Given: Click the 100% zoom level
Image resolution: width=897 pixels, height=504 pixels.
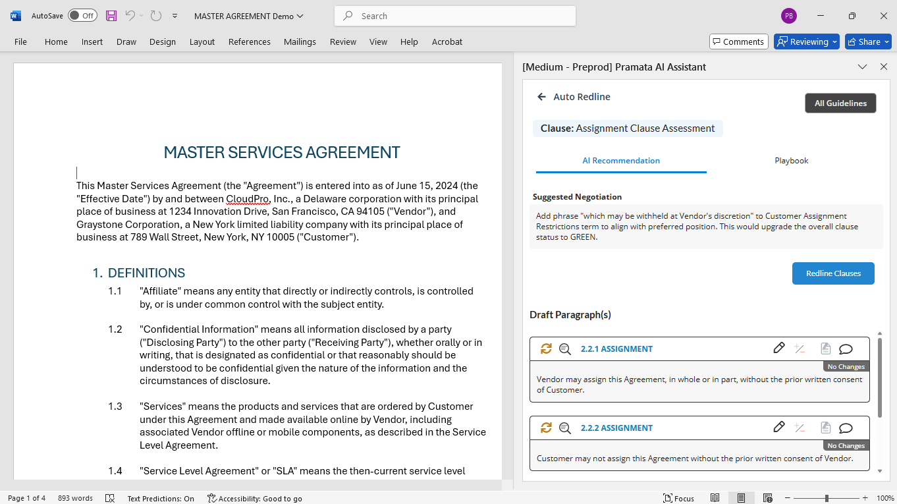Looking at the screenshot, I should pyautogui.click(x=884, y=498).
